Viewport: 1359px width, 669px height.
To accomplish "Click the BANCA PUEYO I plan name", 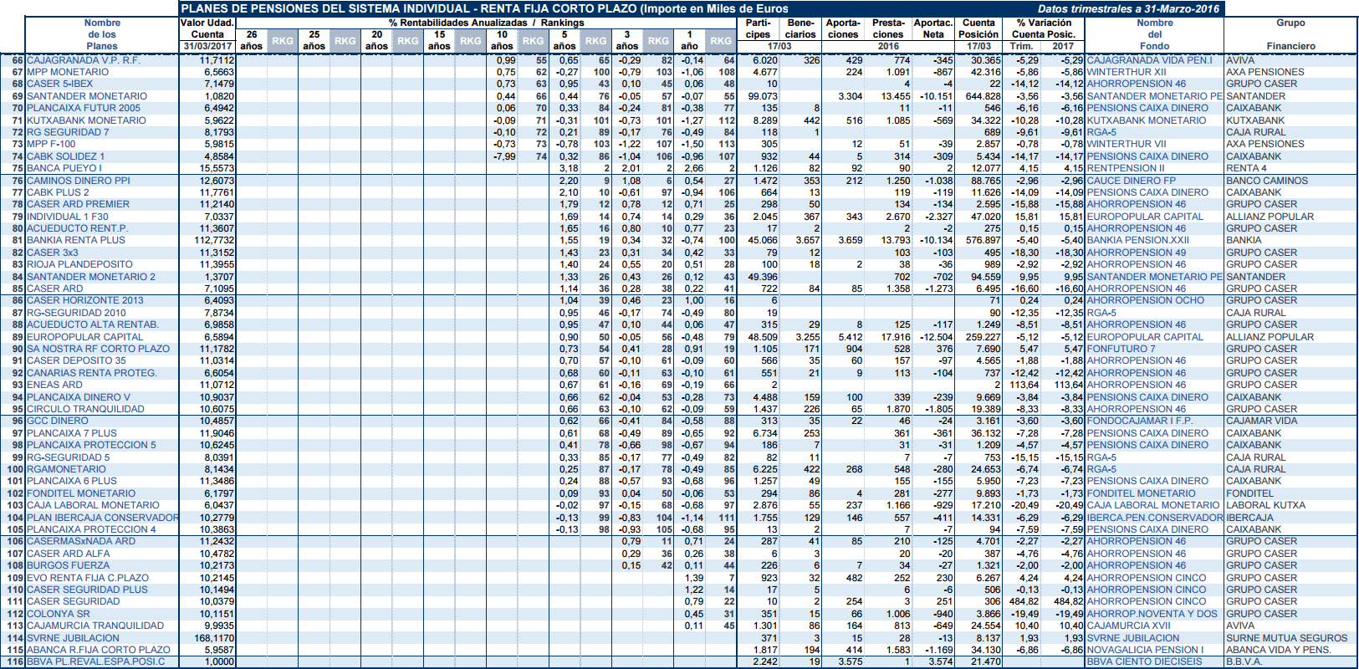I will coord(64,168).
